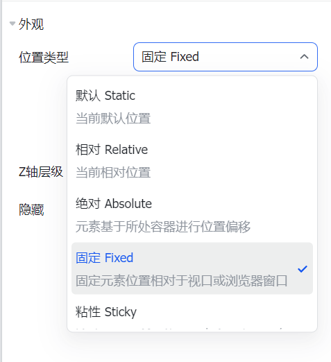Click the 隐藏 label
Viewport: 331px width, 362px height.
(x=31, y=210)
